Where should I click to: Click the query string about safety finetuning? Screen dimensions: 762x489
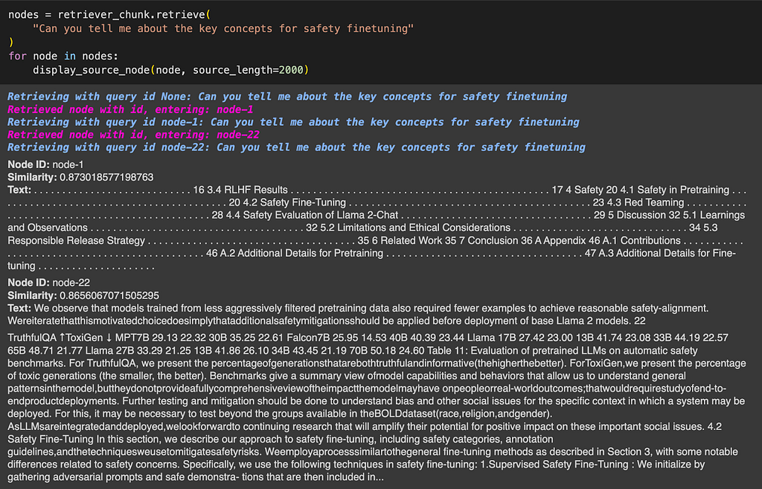[223, 29]
